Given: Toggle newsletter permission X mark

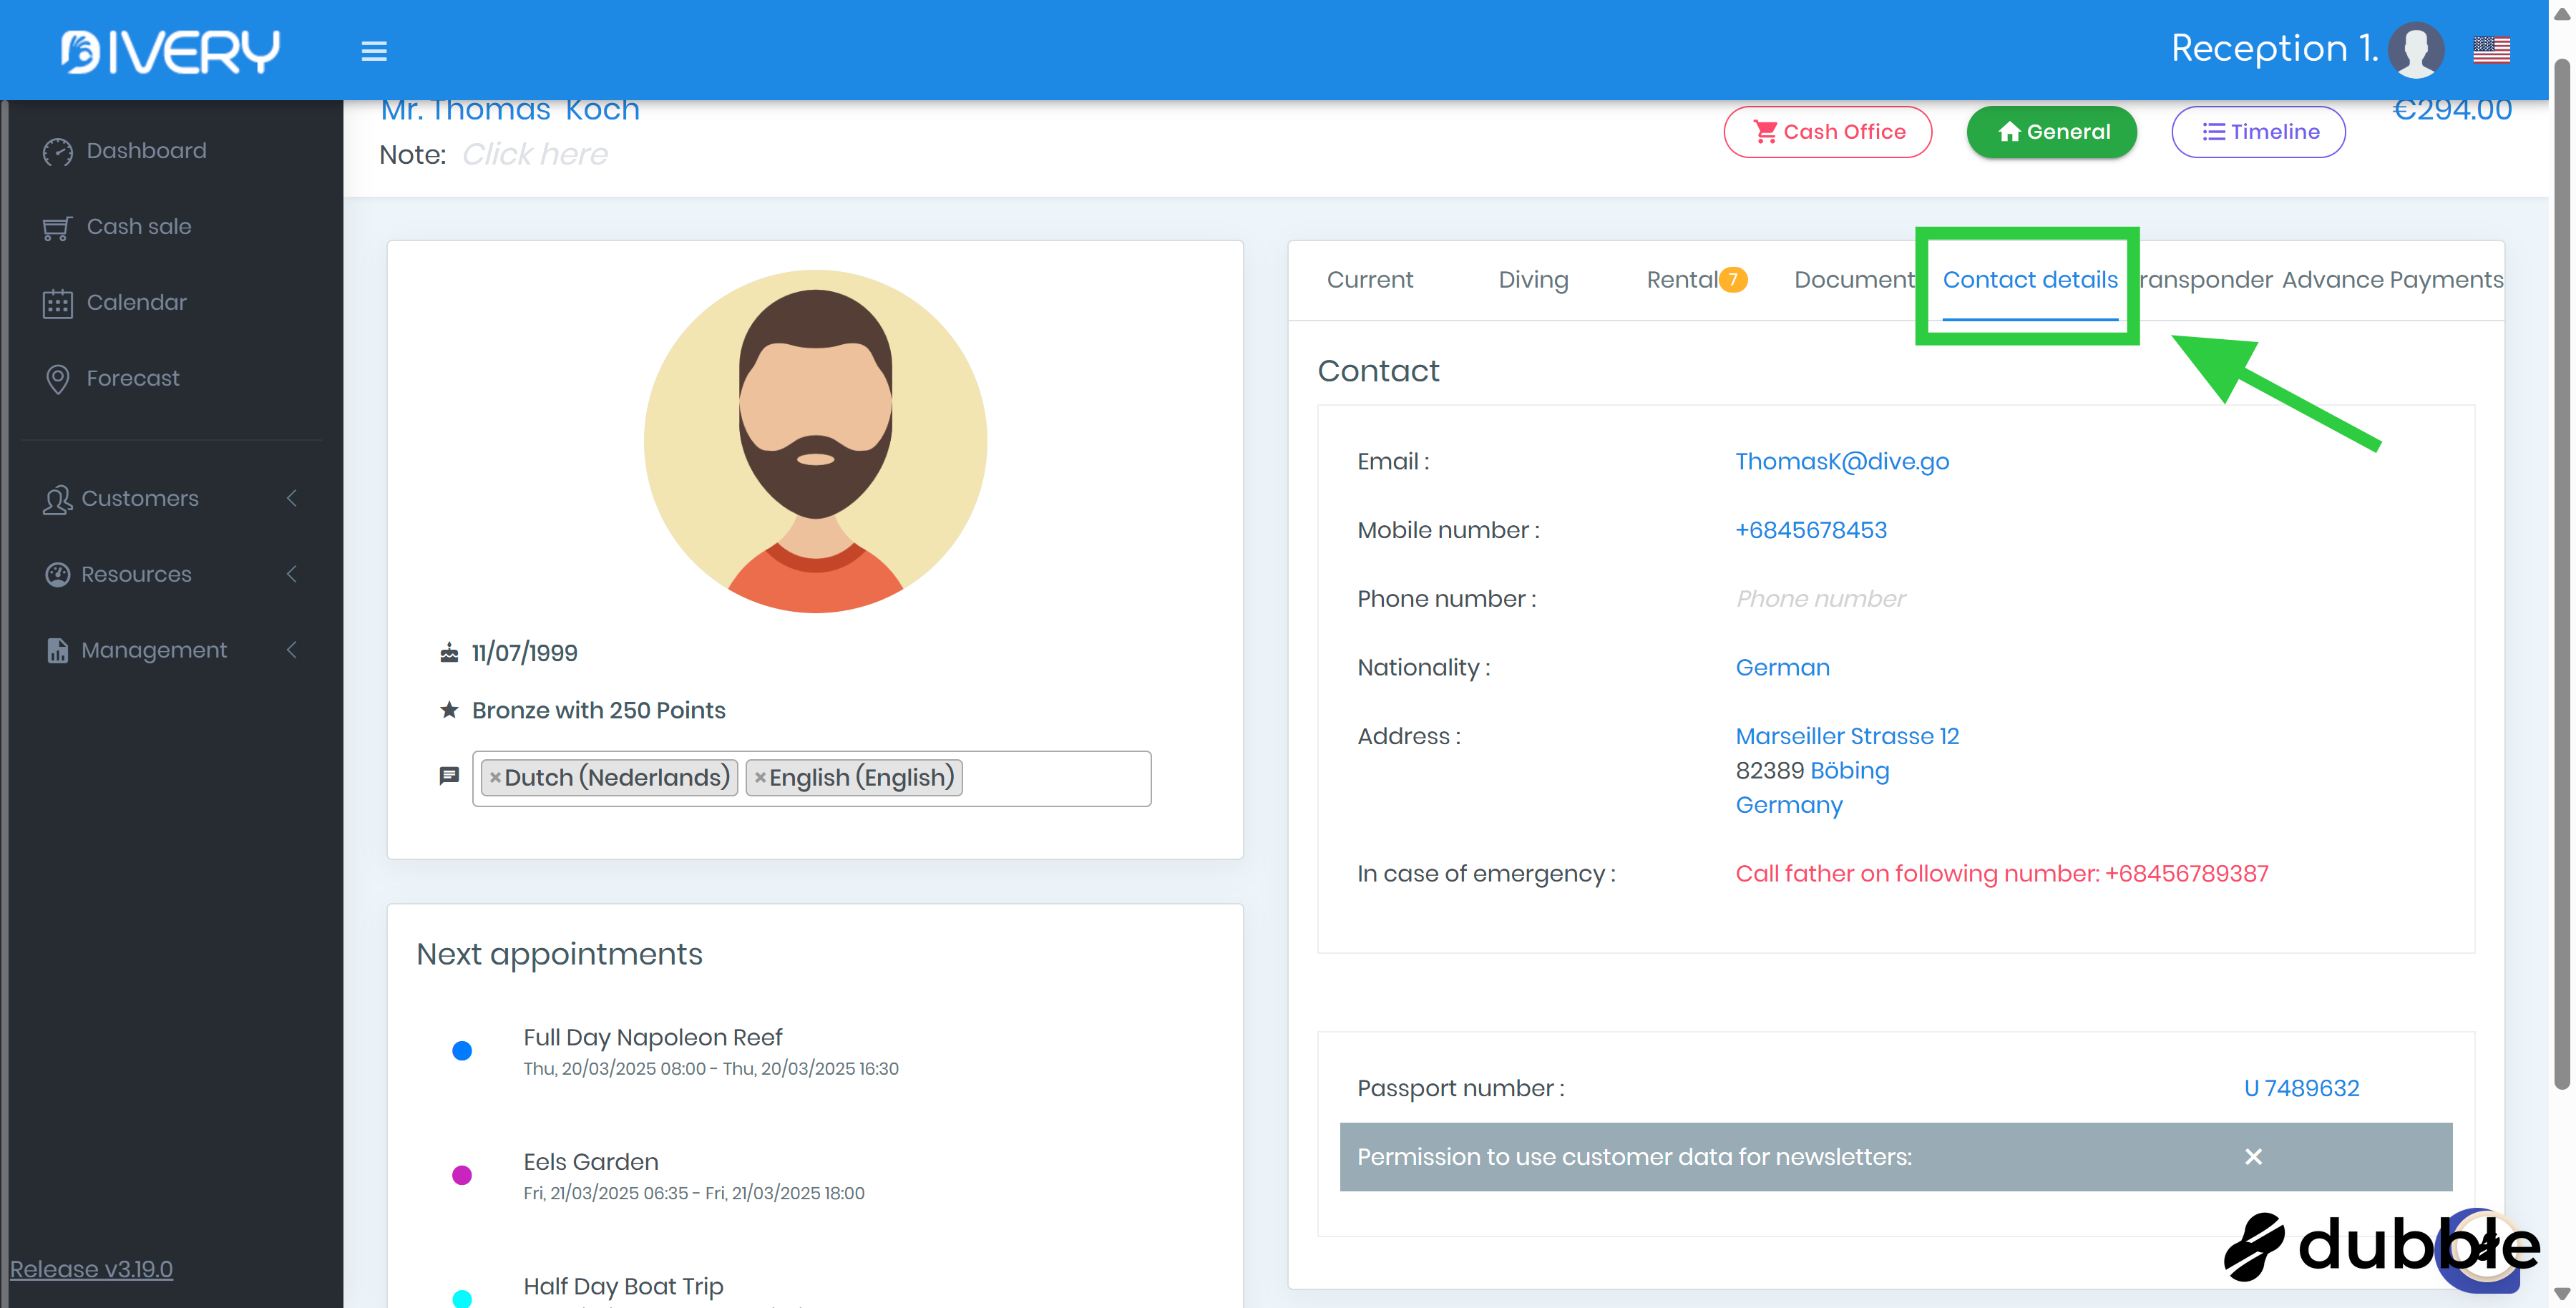Looking at the screenshot, I should pyautogui.click(x=2253, y=1157).
